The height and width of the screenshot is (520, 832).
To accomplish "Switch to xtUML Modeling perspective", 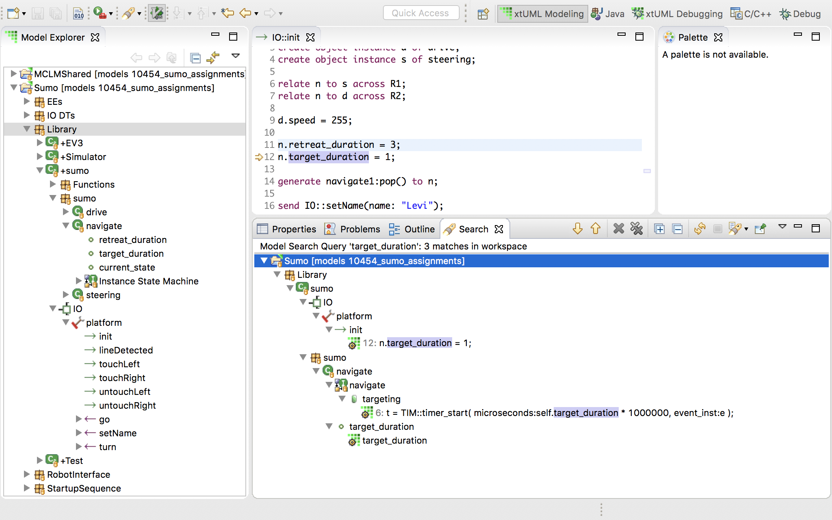I will click(x=542, y=14).
